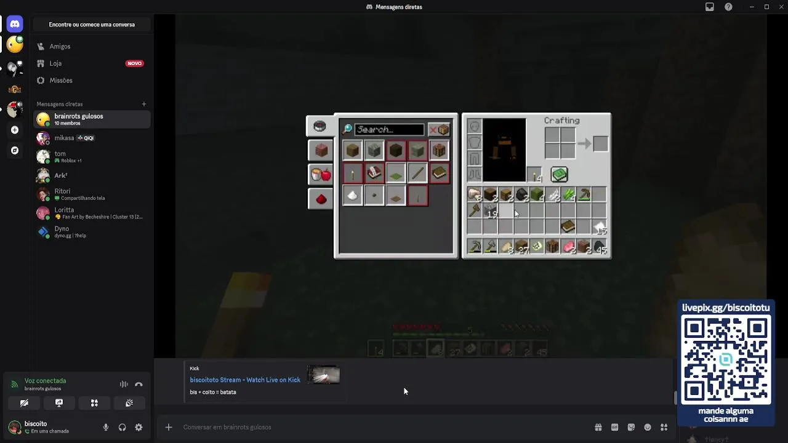The width and height of the screenshot is (788, 443).
Task: Click Voz conectada status text
Action: point(45,381)
